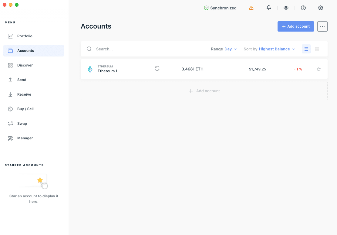337x235 pixels.
Task: Toggle balance visibility with eye icon
Action: [286, 8]
